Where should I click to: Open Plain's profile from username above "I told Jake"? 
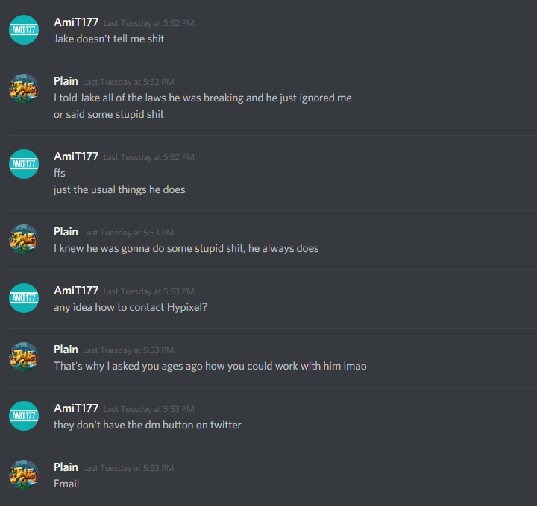click(x=66, y=81)
